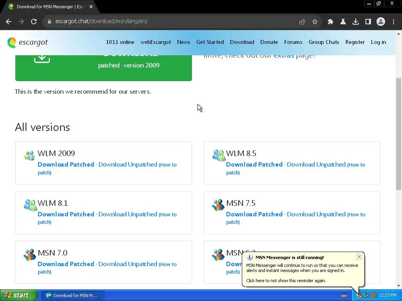
Task: Open the Donate nav item
Action: pyautogui.click(x=269, y=42)
